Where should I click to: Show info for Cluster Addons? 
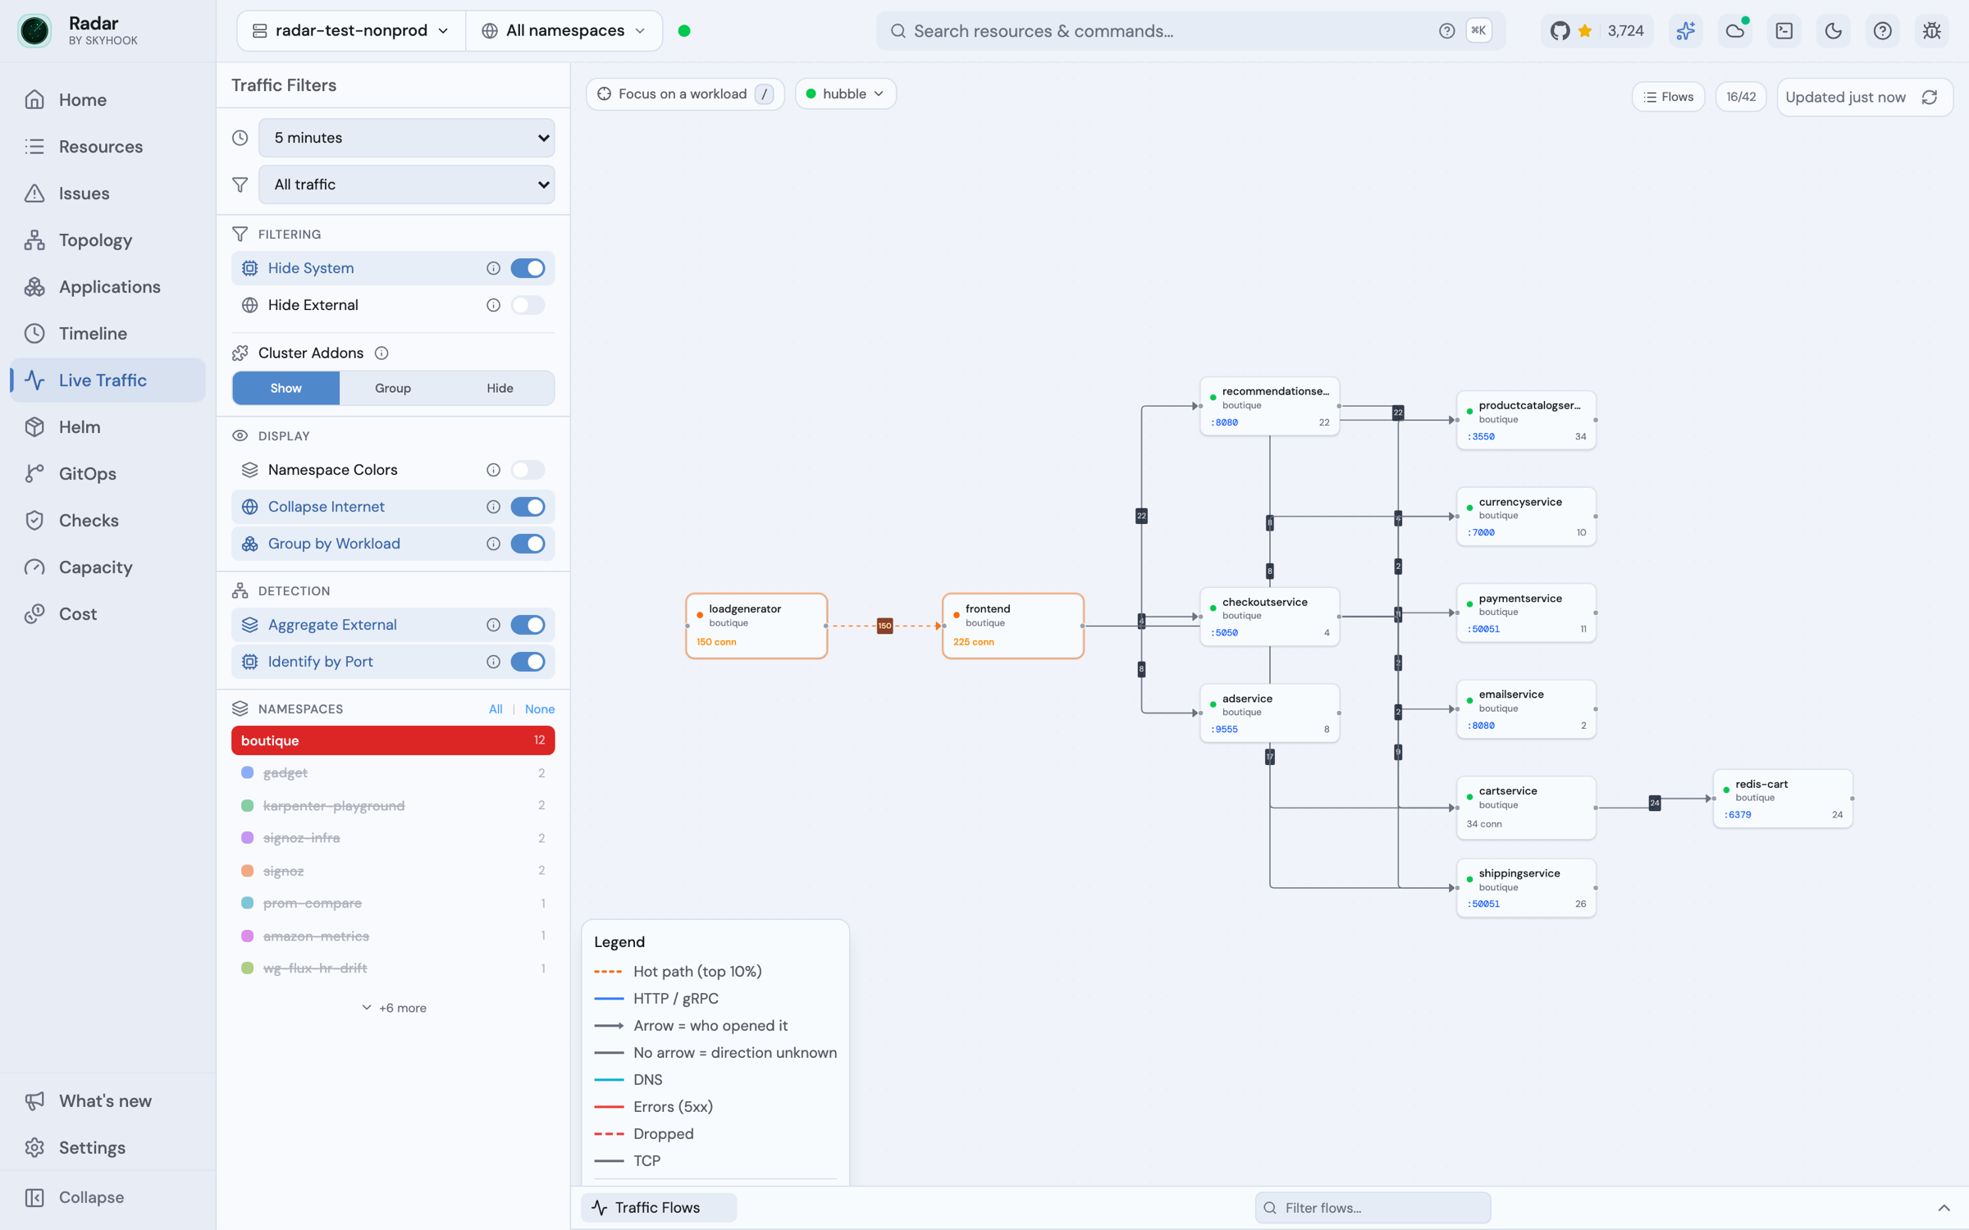[x=381, y=353]
